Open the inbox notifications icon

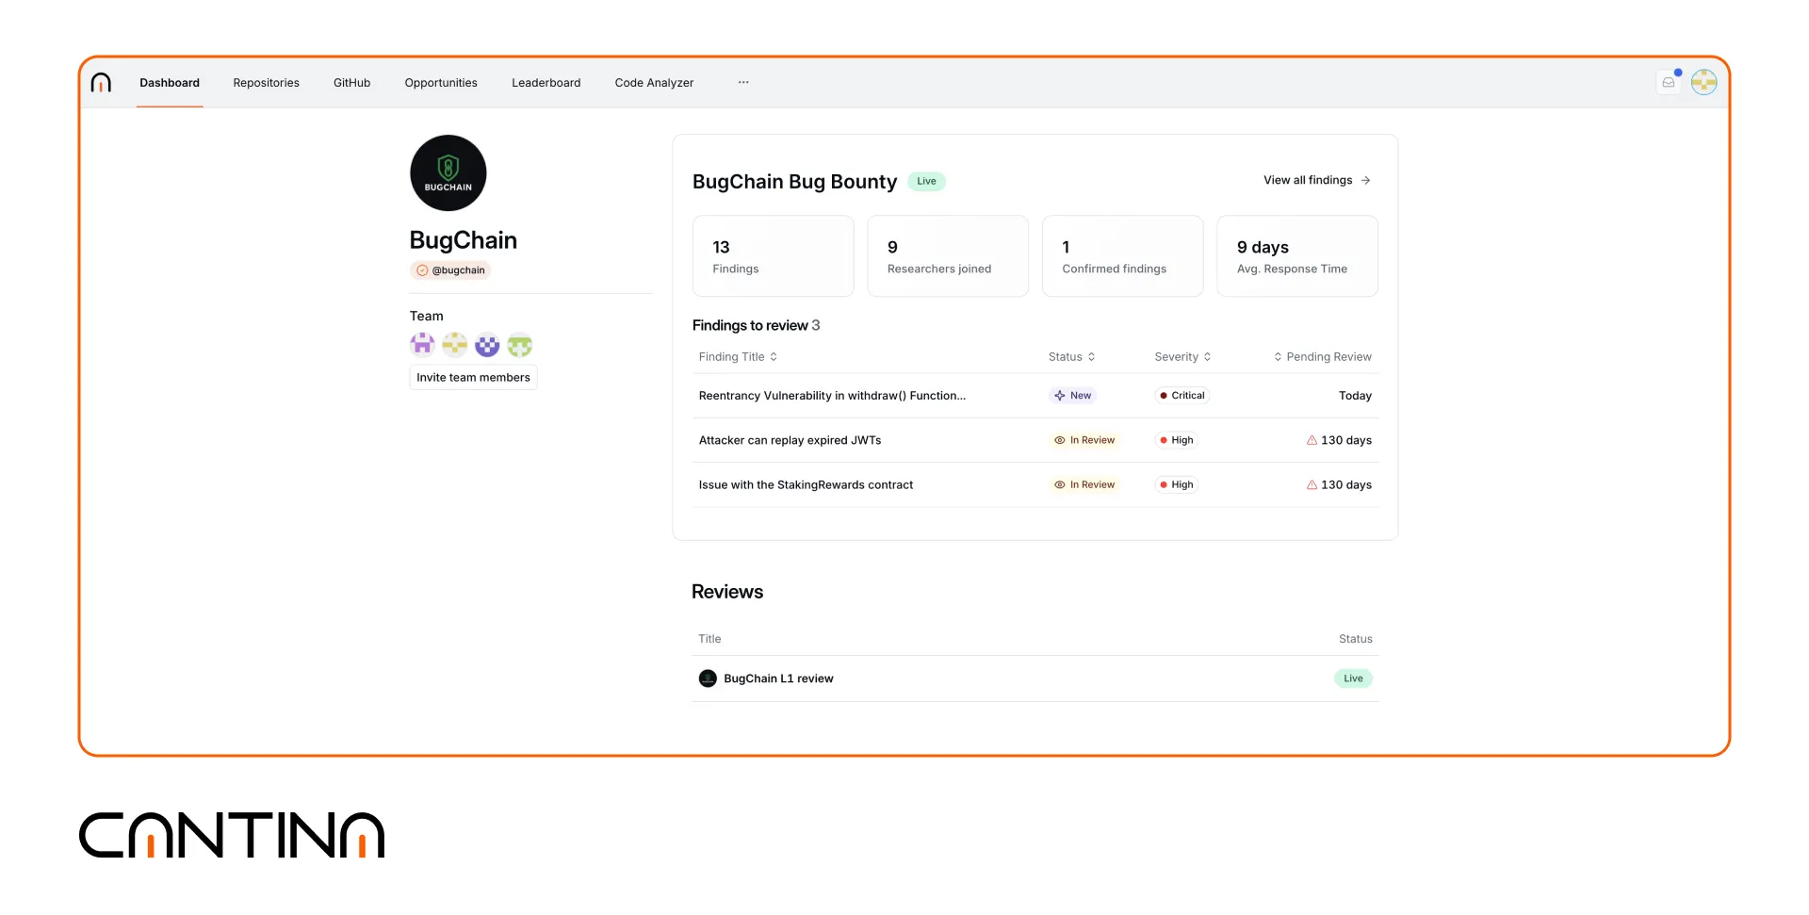[x=1668, y=82]
